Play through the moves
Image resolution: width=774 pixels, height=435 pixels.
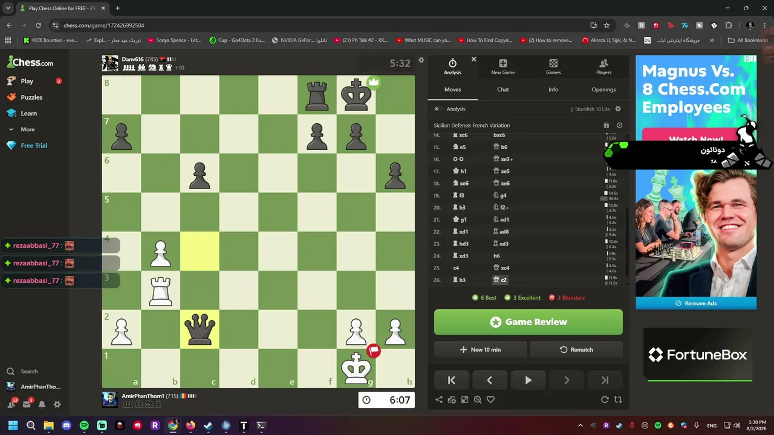pos(528,380)
